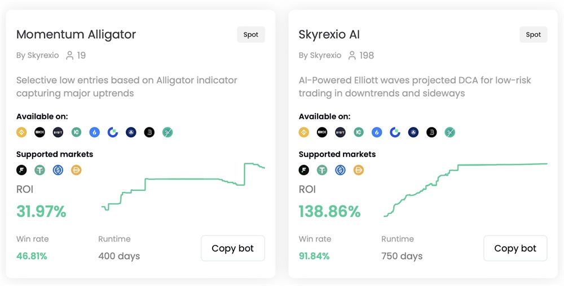This screenshot has height=286, width=564.
Task: Click the followers person icon beside 198
Action: 352,55
